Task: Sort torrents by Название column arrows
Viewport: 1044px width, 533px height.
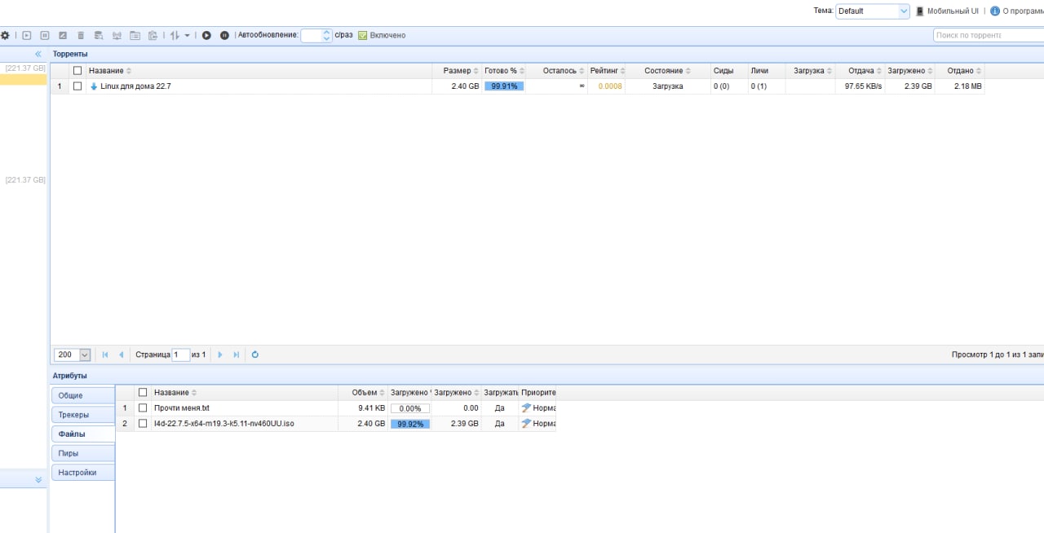Action: click(x=129, y=71)
